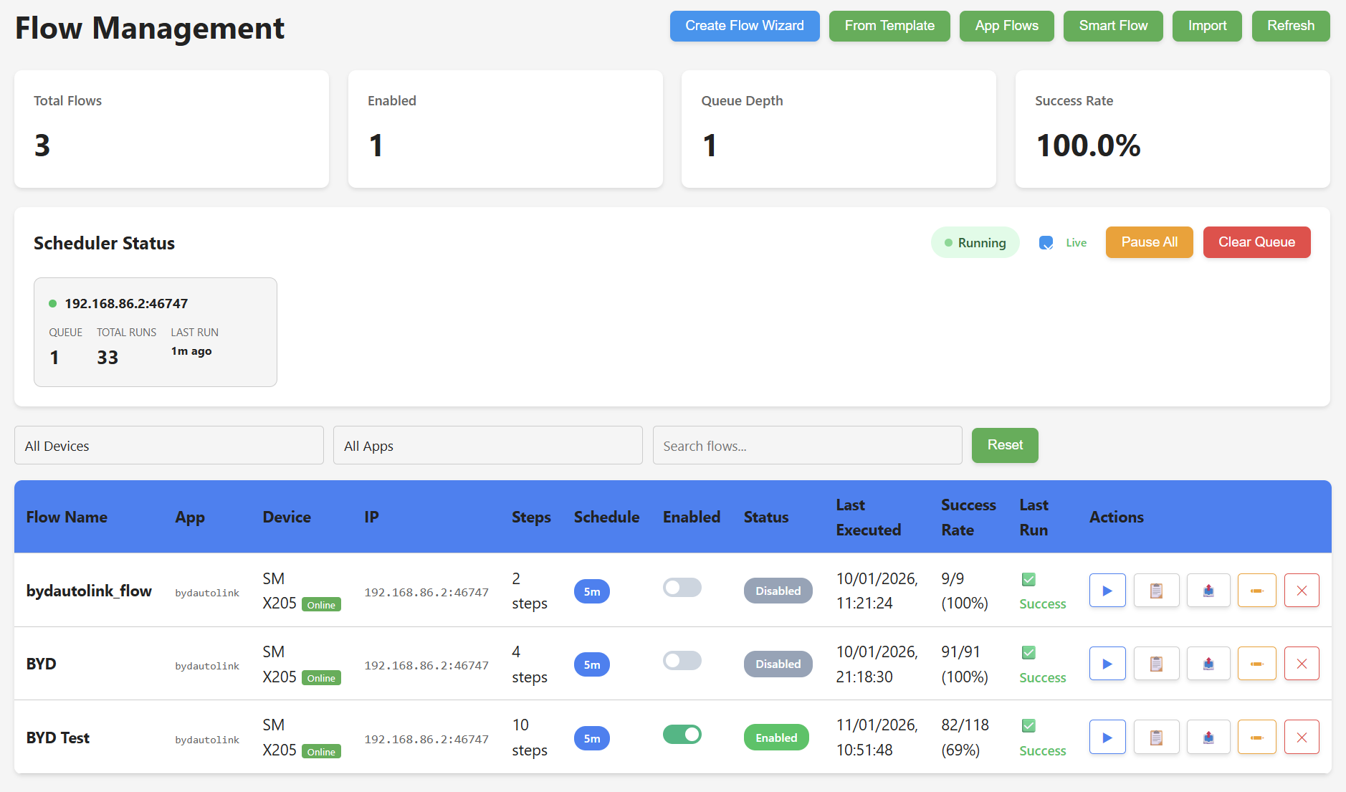The height and width of the screenshot is (792, 1346).
Task: Open the All Devices dropdown
Action: [x=168, y=445]
